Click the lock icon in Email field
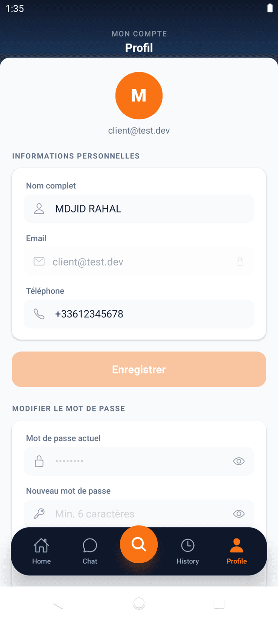The width and height of the screenshot is (278, 619). (x=240, y=261)
